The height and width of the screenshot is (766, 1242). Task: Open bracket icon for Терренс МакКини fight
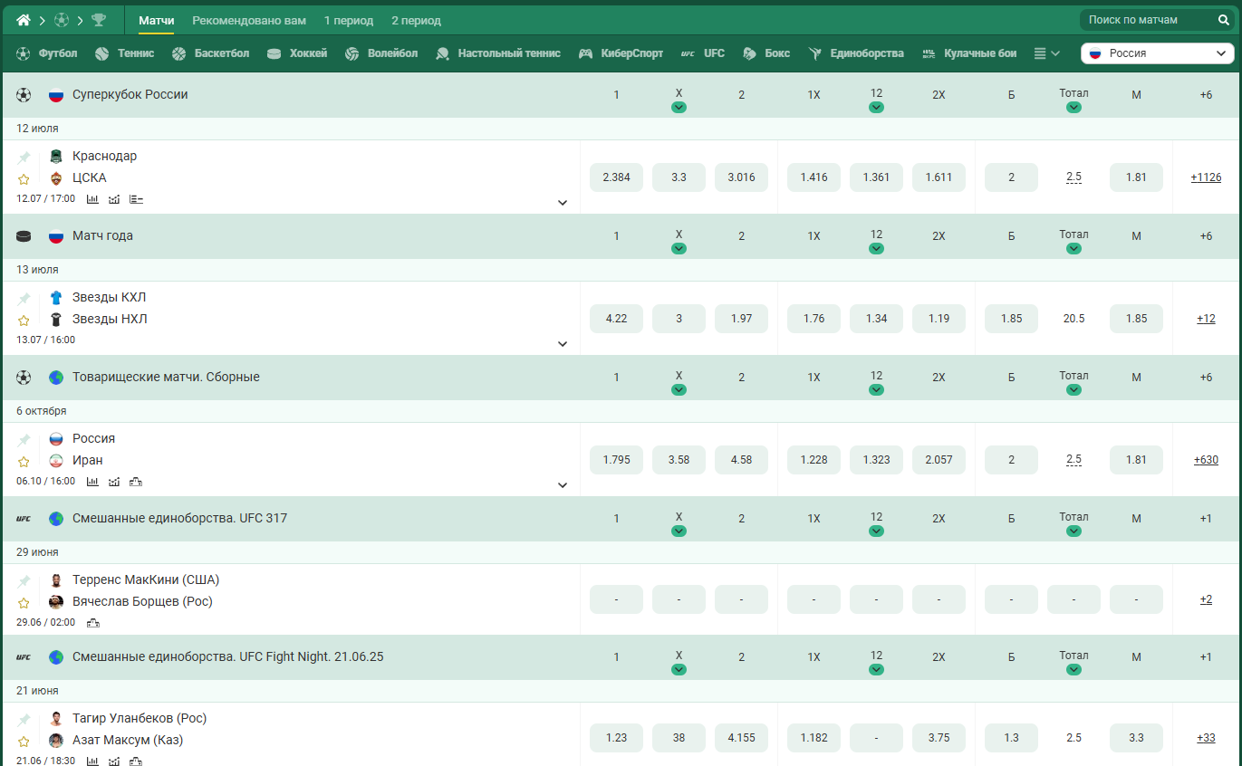[x=92, y=623]
